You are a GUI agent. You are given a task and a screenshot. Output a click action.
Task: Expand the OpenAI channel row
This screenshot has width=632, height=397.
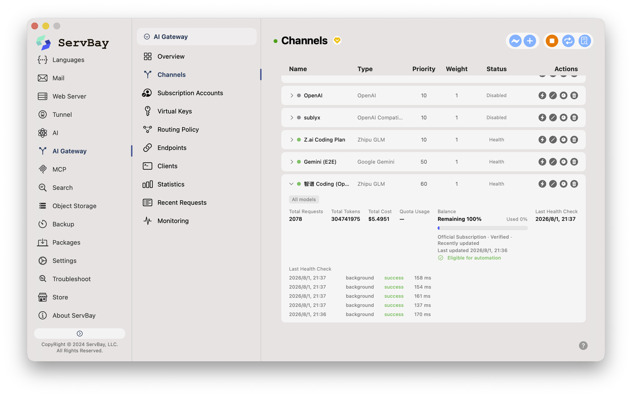(x=292, y=96)
